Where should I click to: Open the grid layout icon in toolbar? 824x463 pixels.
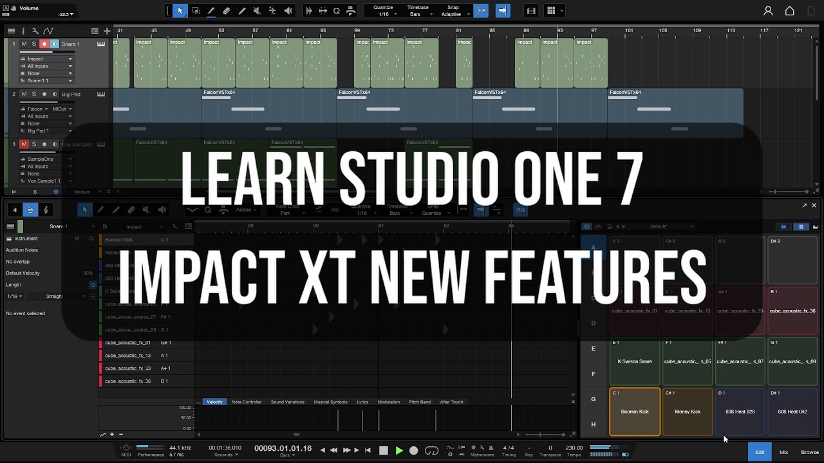pos(551,11)
